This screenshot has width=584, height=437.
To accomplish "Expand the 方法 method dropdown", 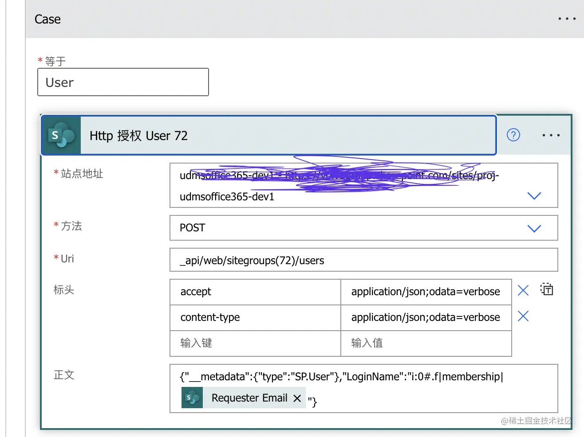I will (534, 228).
